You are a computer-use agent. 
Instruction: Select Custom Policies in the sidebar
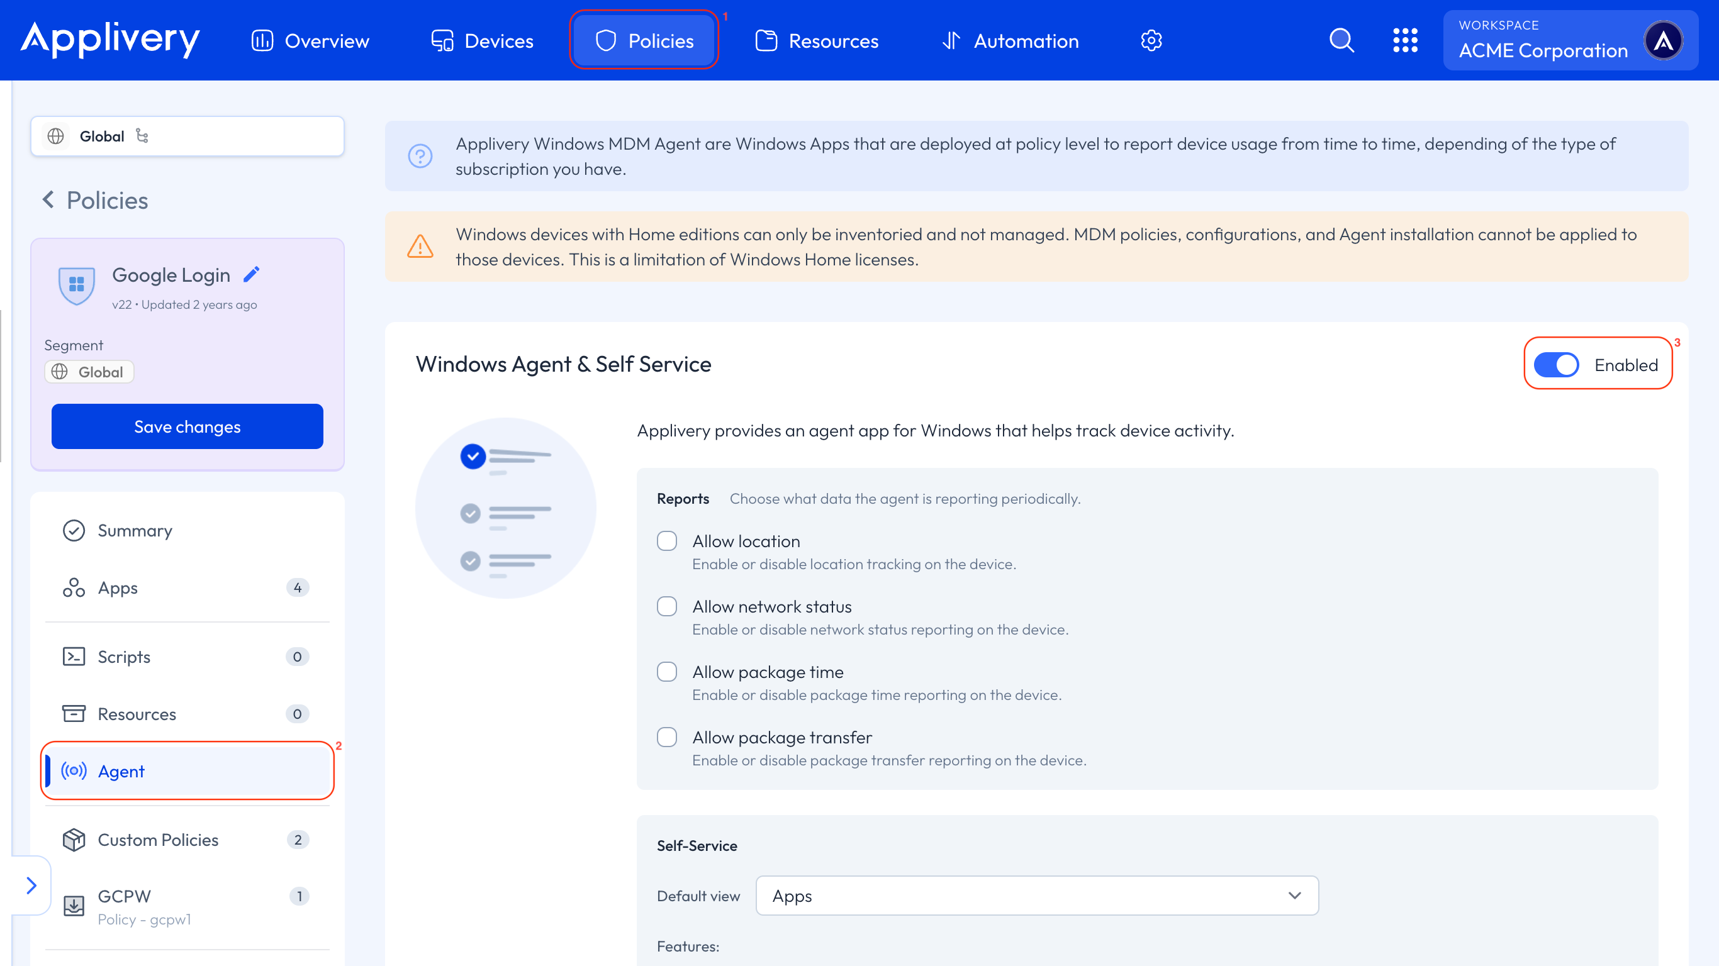pos(158,839)
